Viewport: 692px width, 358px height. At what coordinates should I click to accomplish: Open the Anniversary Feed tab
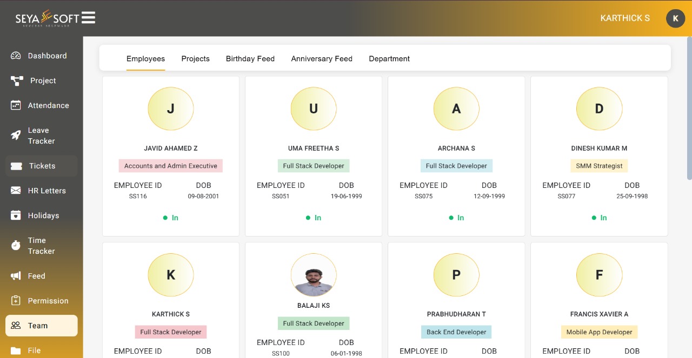tap(322, 58)
